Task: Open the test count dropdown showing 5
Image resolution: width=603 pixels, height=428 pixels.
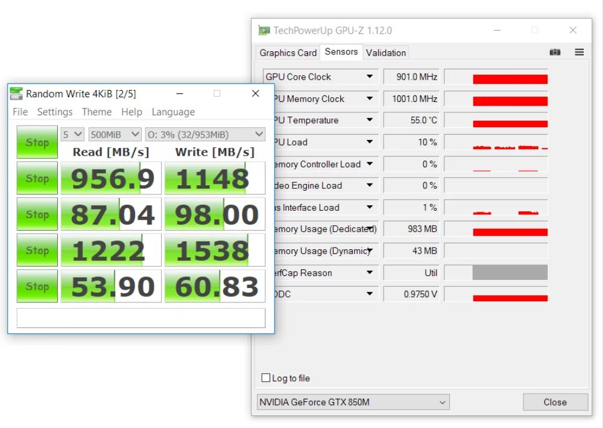Action: pyautogui.click(x=72, y=135)
